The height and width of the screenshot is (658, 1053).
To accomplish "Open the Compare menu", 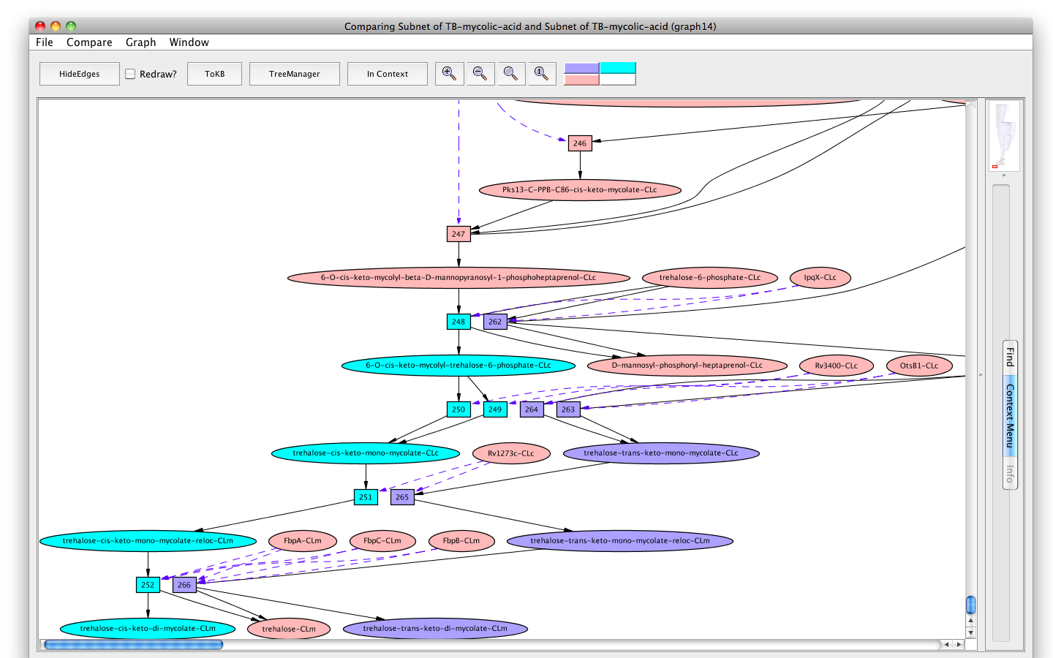I will pos(89,42).
